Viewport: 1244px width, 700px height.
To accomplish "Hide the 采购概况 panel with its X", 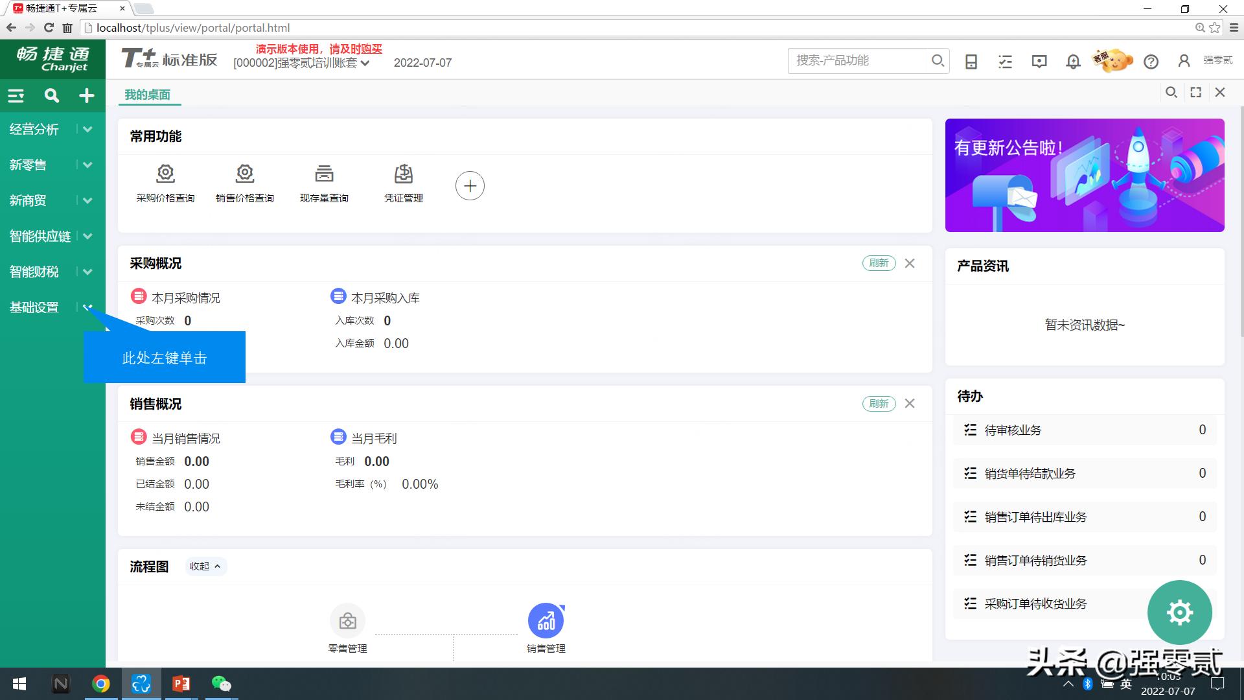I will point(910,263).
